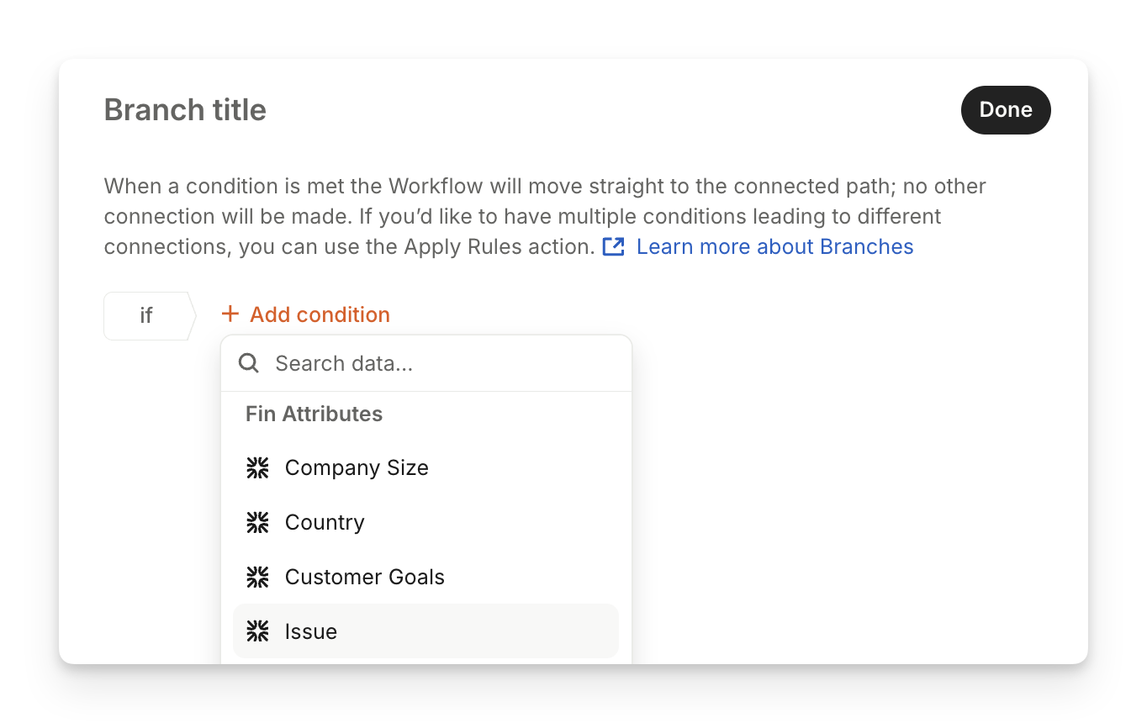Click the Fin icon beside Customer Goals
The height and width of the screenshot is (723, 1147).
[257, 578]
